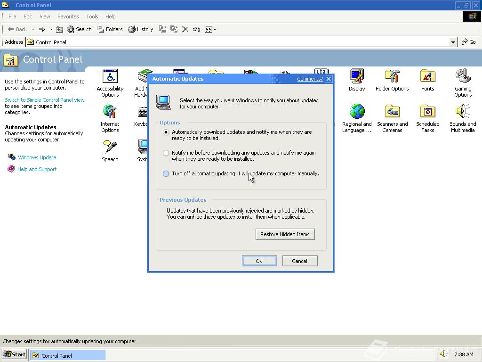Click the Delete toolbar icon
The image size is (482, 362).
185,29
